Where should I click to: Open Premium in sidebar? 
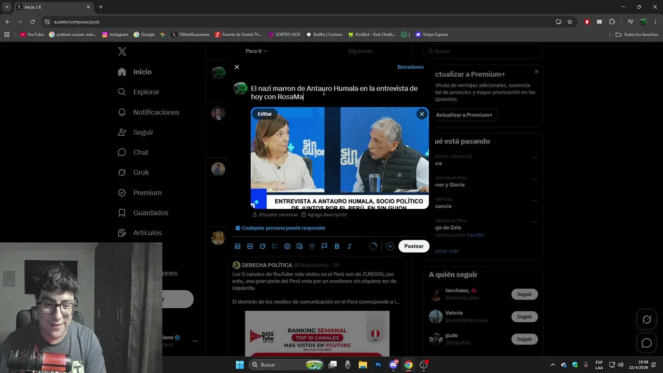(140, 193)
